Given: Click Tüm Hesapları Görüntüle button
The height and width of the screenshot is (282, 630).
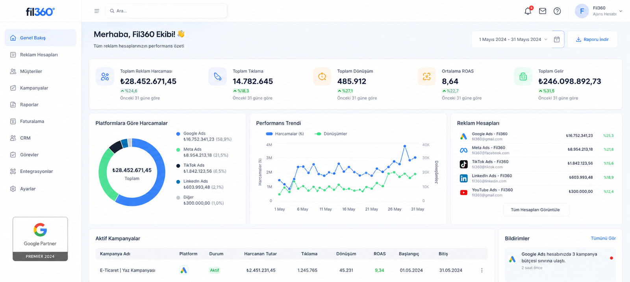Looking at the screenshot, I should point(535,210).
